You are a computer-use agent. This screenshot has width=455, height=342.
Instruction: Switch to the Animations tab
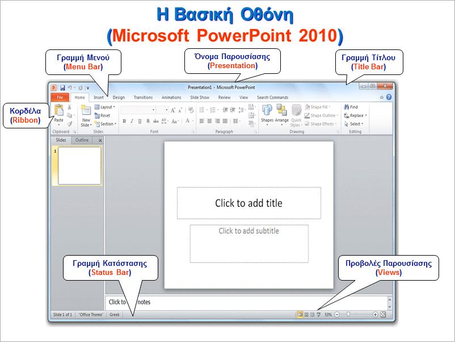[171, 97]
